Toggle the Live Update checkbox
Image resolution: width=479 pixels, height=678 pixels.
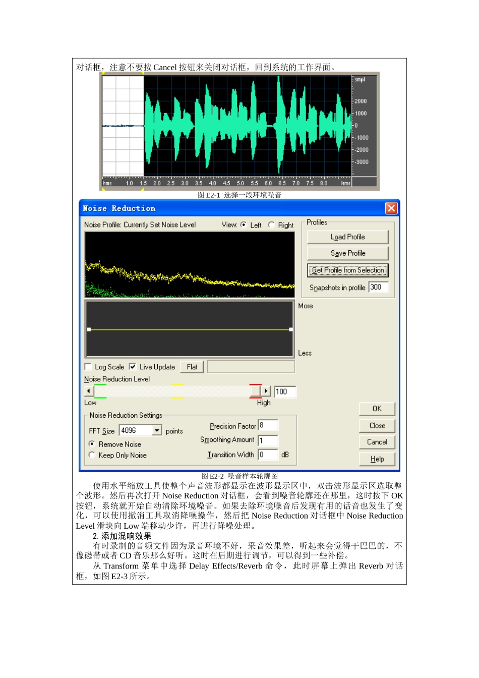pyautogui.click(x=133, y=367)
